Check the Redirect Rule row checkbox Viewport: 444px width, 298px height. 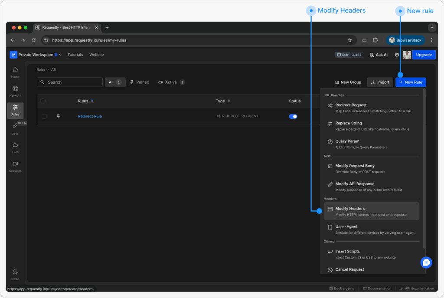point(44,116)
